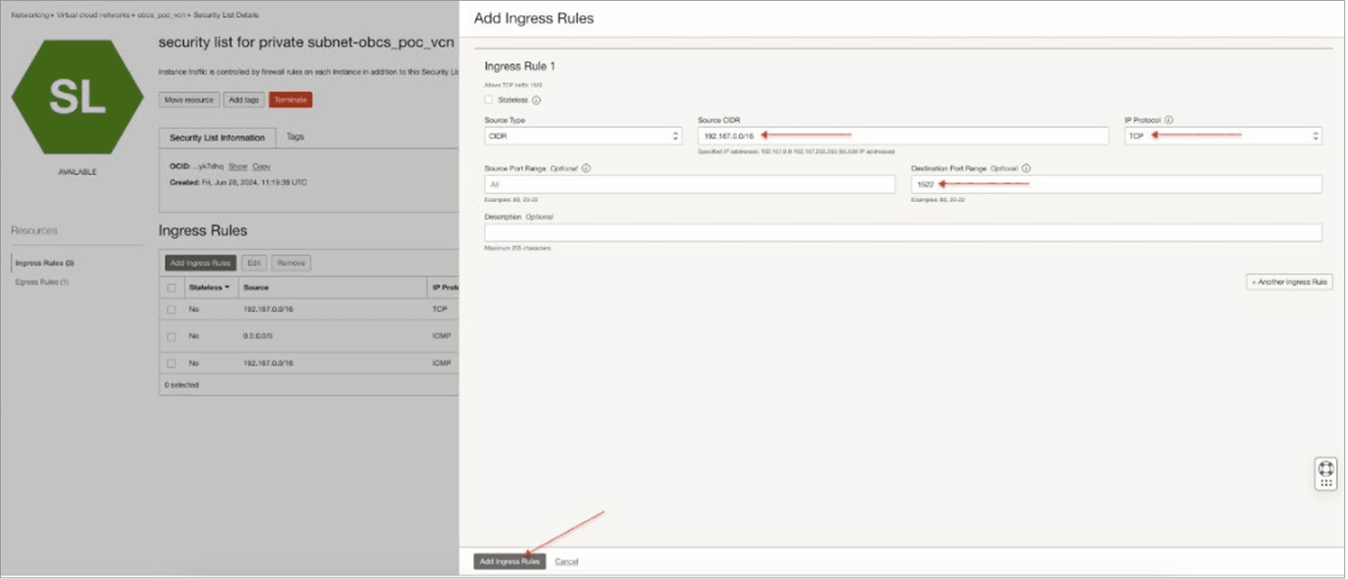The height and width of the screenshot is (579, 1348).
Task: Click the red Terminate button
Action: point(290,100)
